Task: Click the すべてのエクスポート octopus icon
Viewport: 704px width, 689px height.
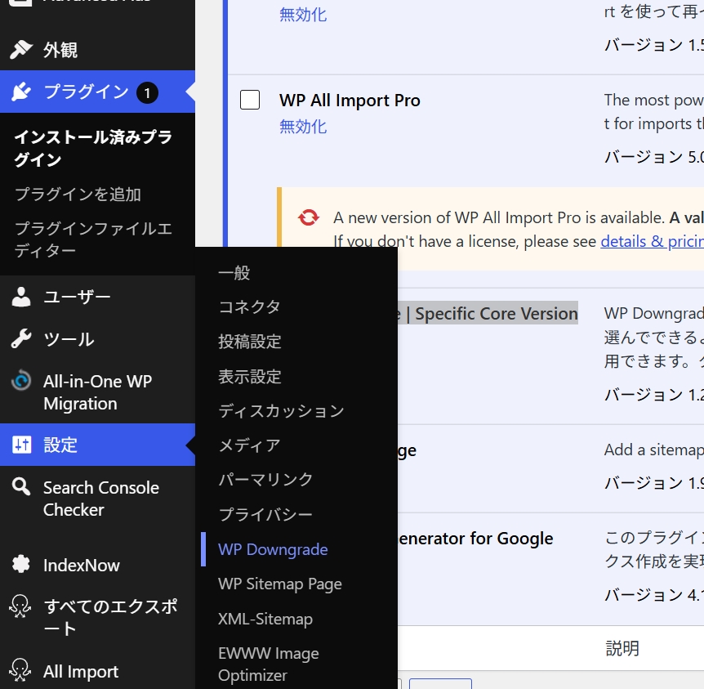Action: click(x=20, y=606)
